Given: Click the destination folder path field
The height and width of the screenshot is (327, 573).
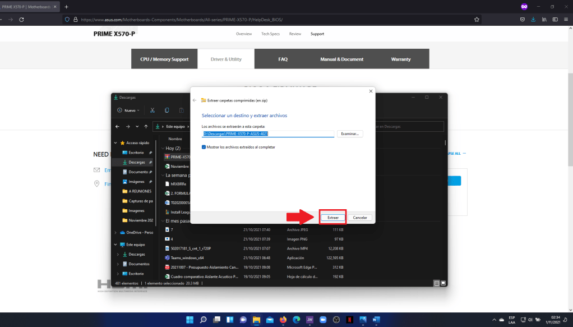Looking at the screenshot, I should click(268, 134).
